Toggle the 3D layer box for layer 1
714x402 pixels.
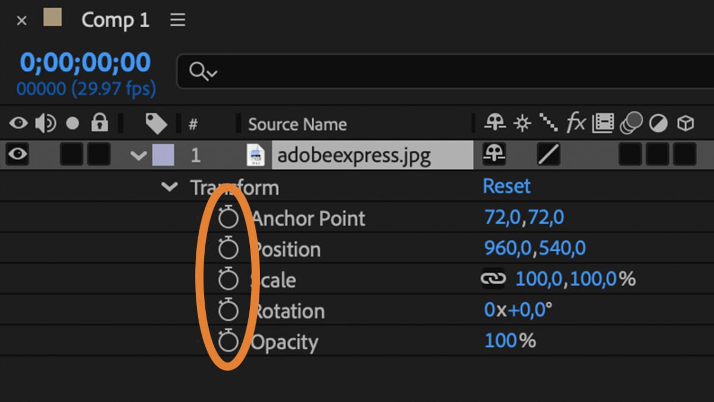[685, 155]
